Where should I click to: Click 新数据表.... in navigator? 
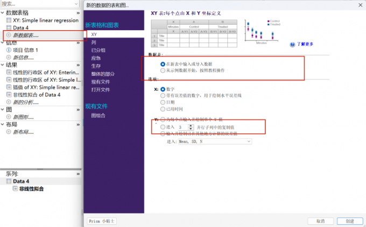[26, 35]
